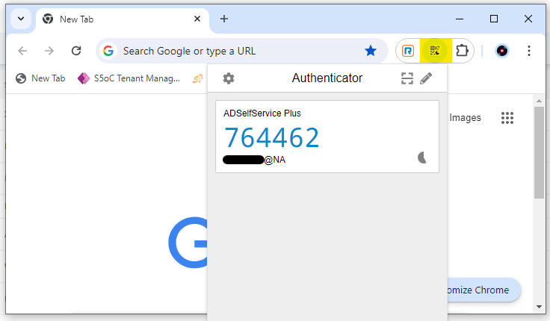The width and height of the screenshot is (550, 321).
Task: Click the scrollbar up arrow
Action: coord(539,101)
